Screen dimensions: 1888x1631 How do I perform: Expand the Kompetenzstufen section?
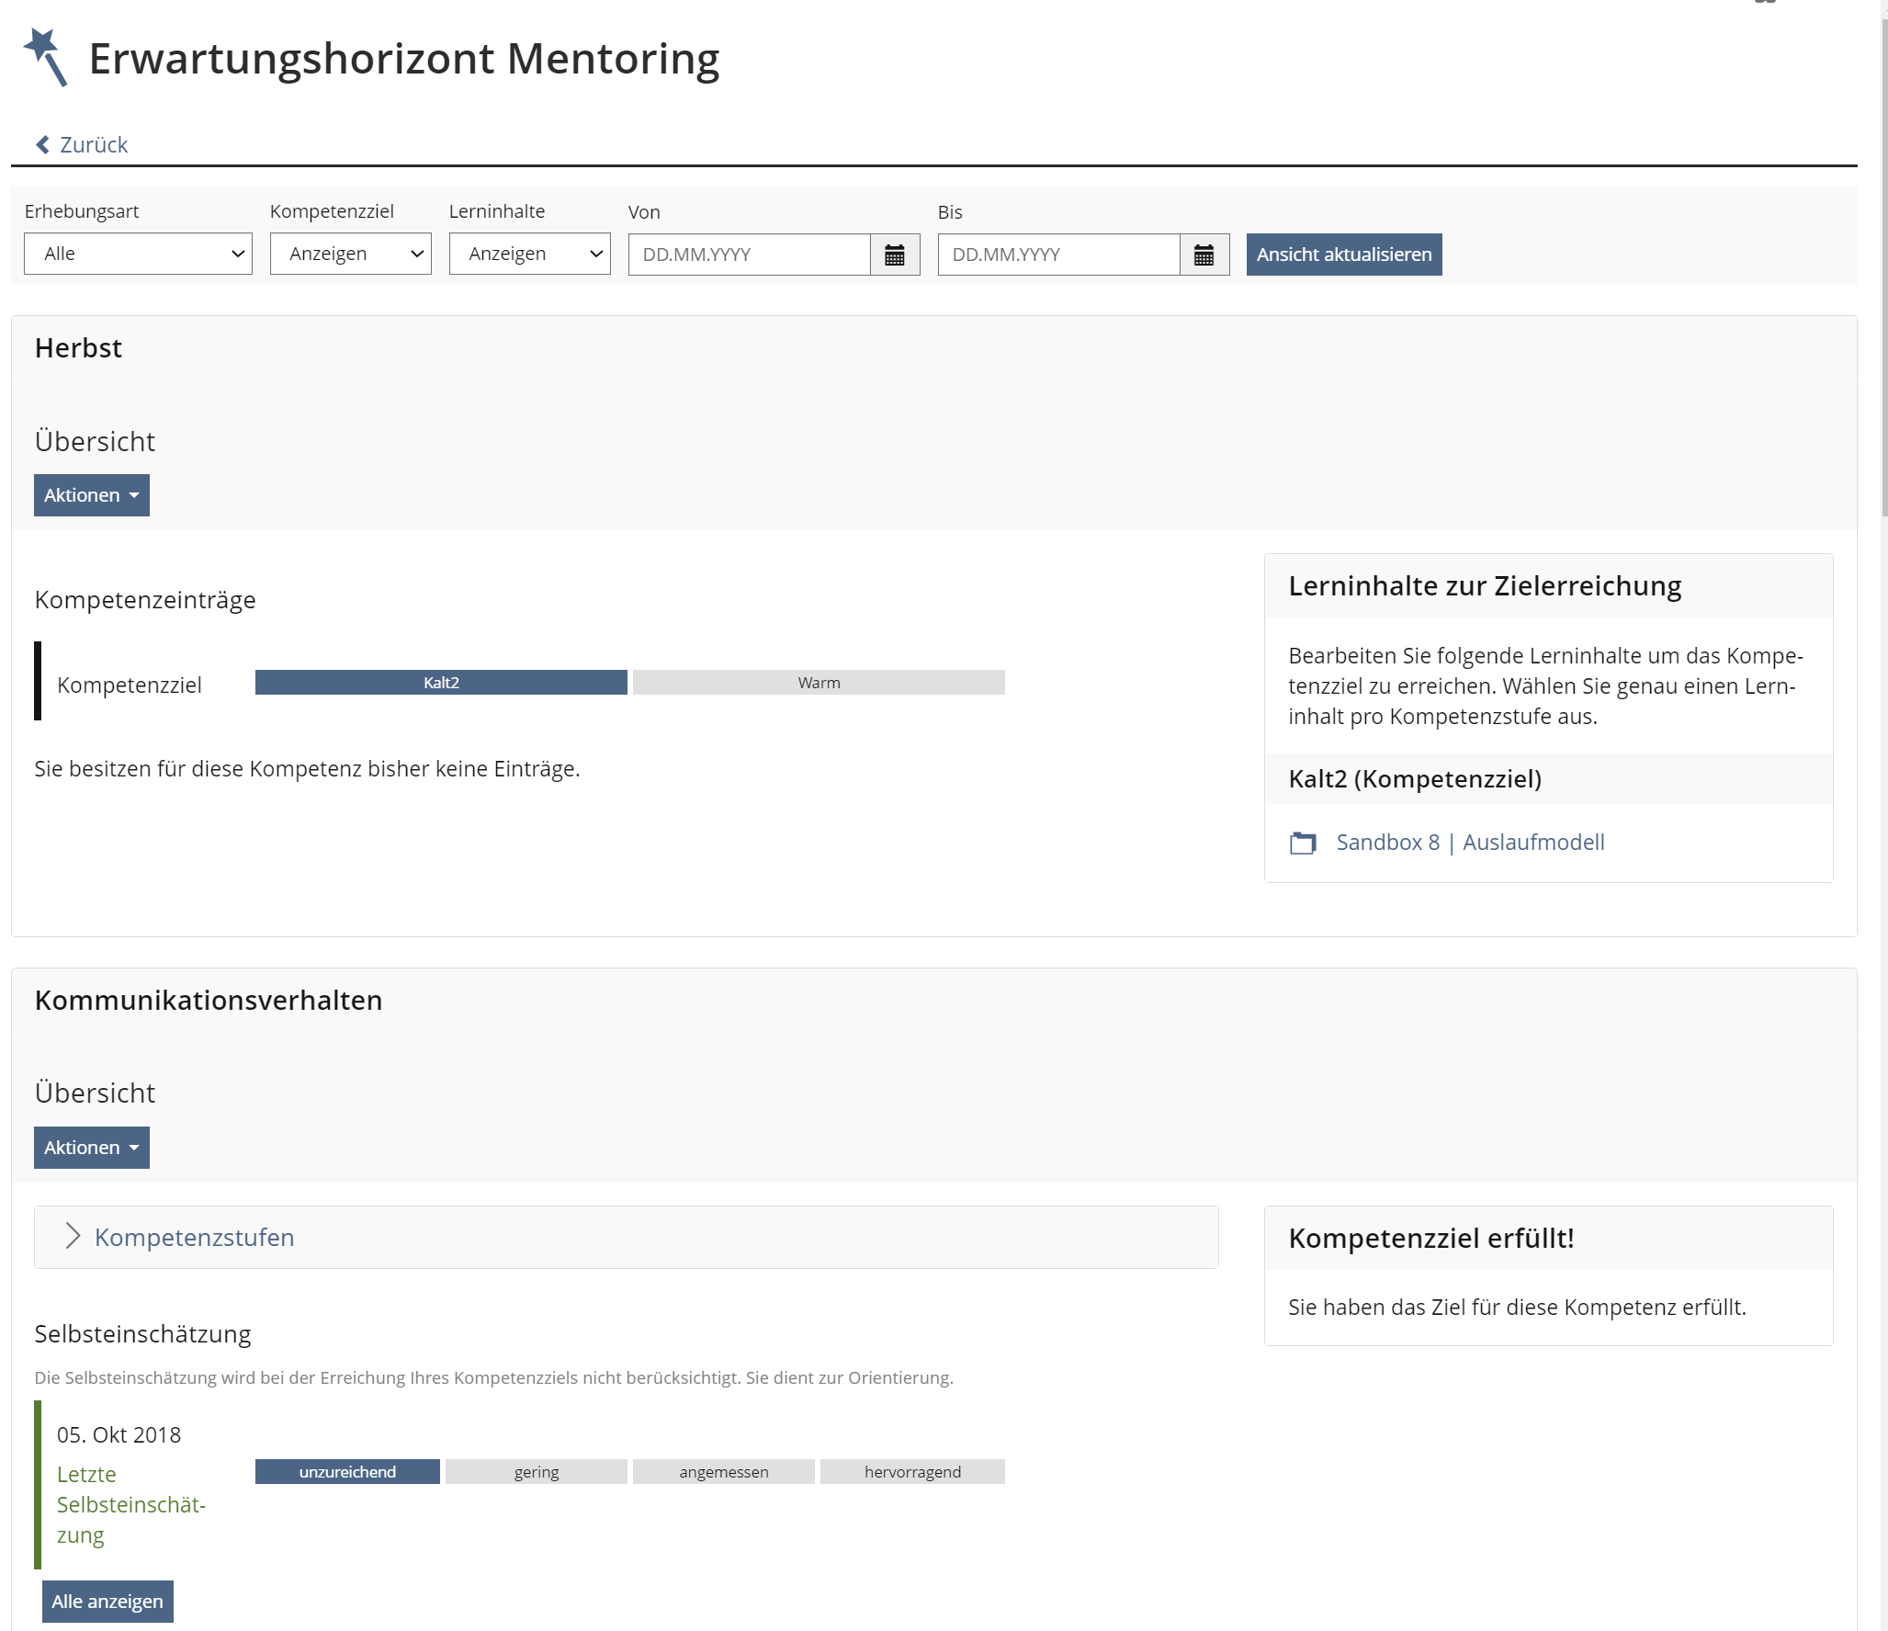pyautogui.click(x=194, y=1237)
